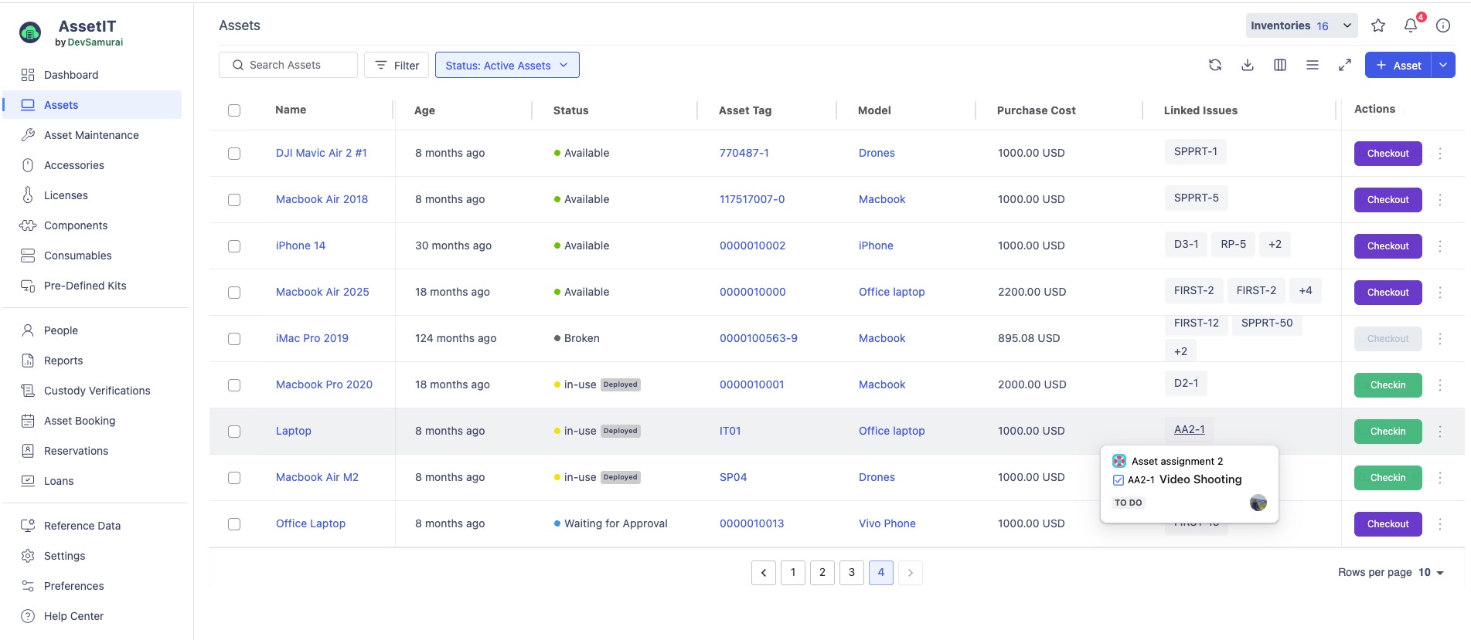1471x640 pixels.
Task: Click the refresh assets icon
Action: 1215,65
